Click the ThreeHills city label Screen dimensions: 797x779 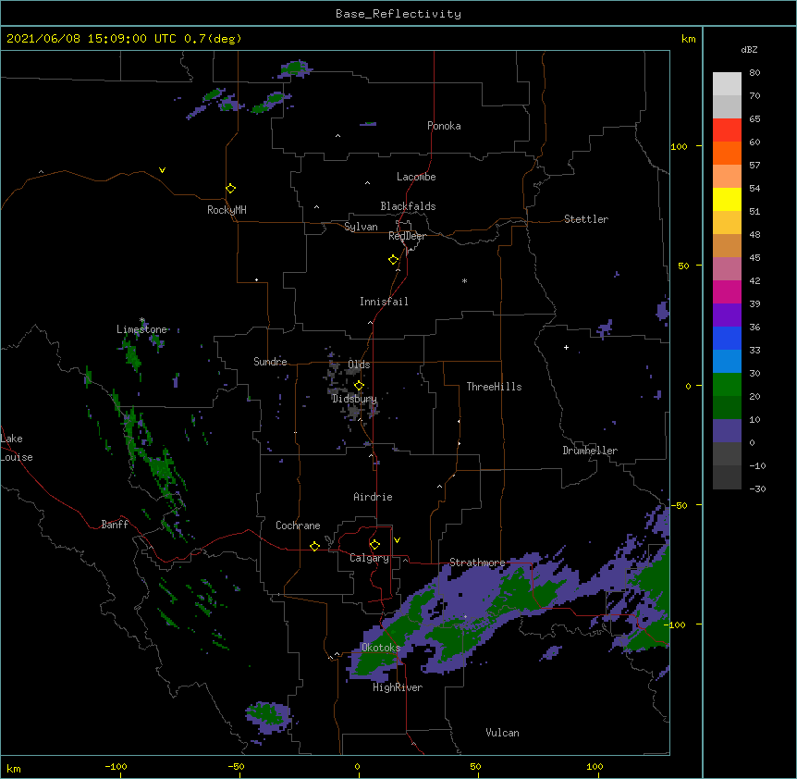click(x=494, y=387)
